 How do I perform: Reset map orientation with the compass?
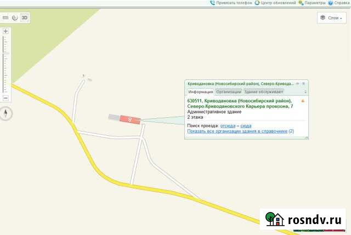tap(5, 113)
